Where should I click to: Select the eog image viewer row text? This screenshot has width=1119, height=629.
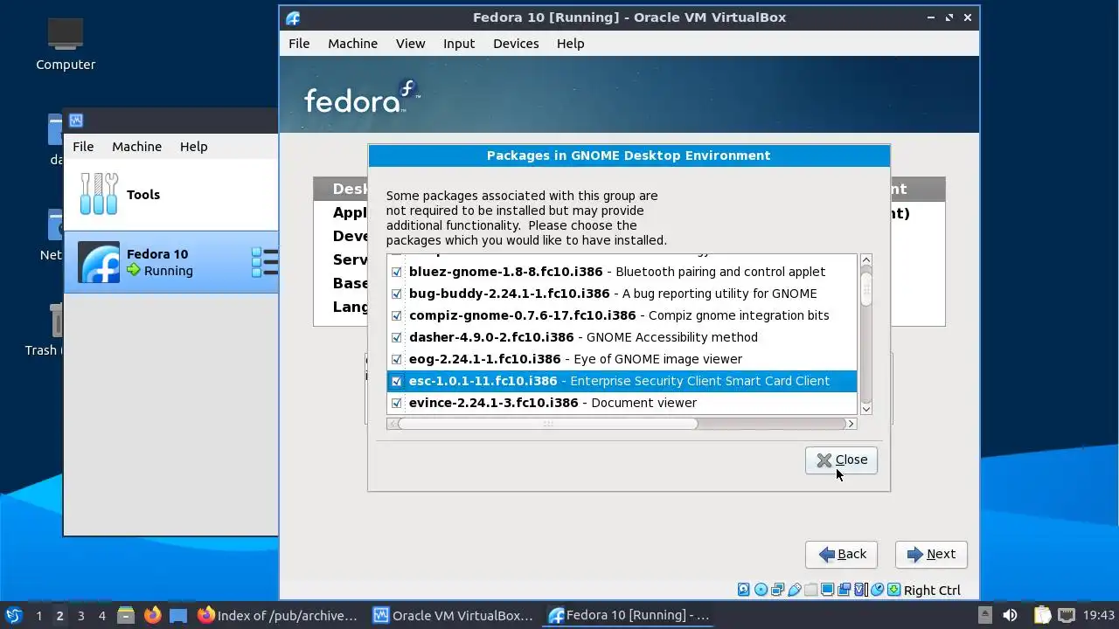point(575,359)
